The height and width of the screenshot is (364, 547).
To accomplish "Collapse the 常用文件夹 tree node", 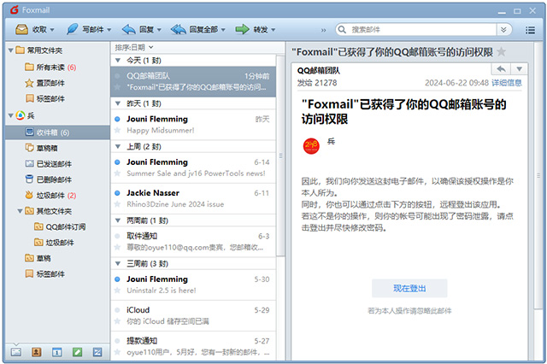I will pos(10,50).
